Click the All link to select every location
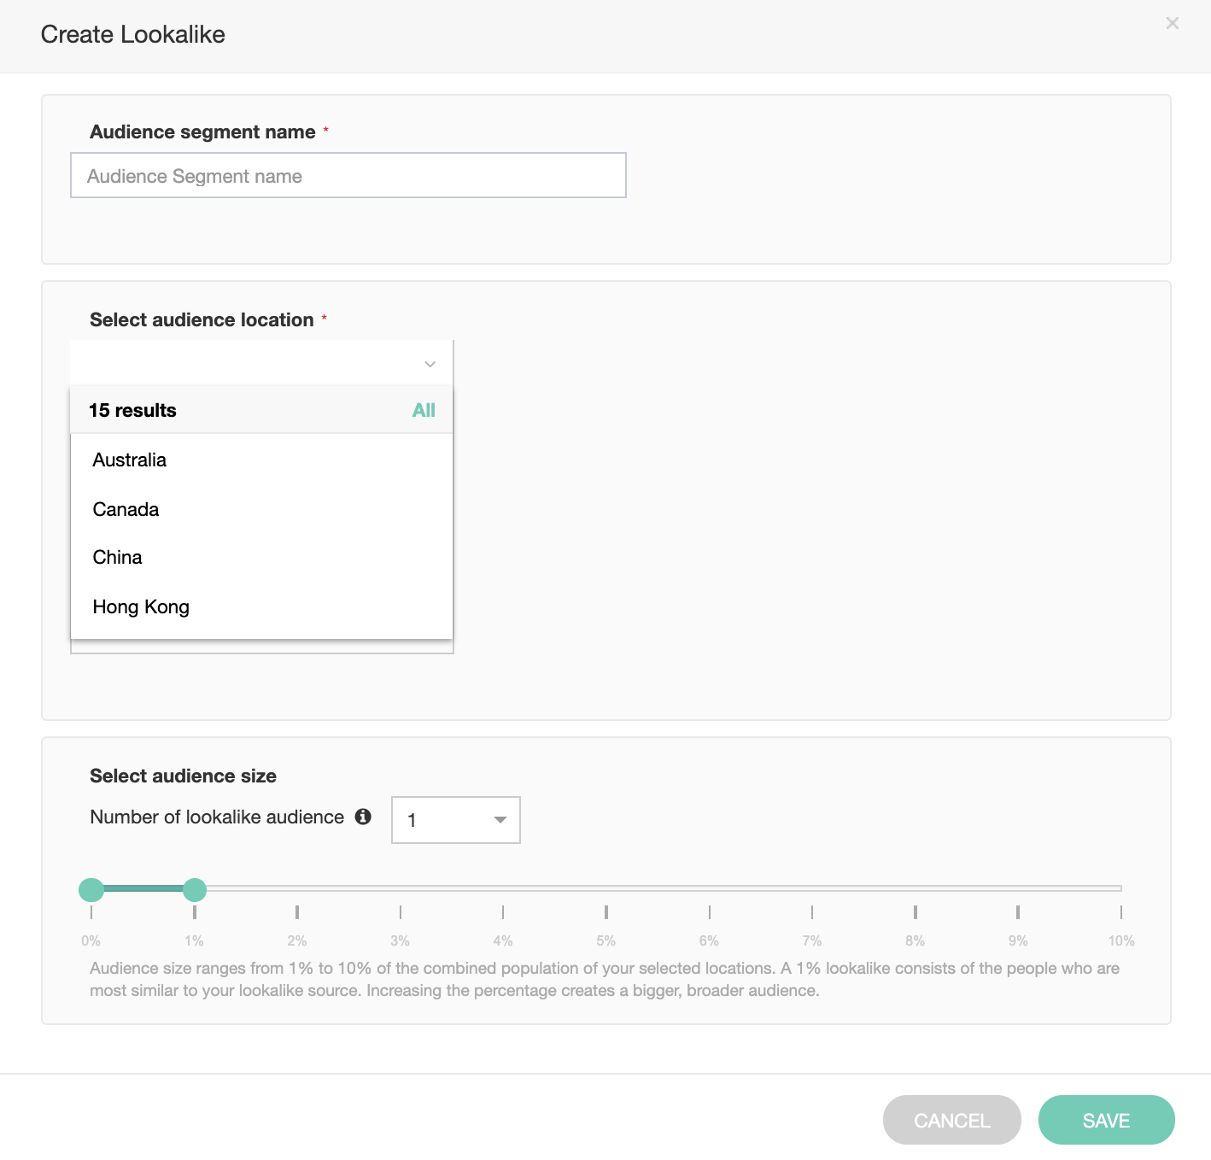Image resolution: width=1211 pixels, height=1160 pixels. 424,411
